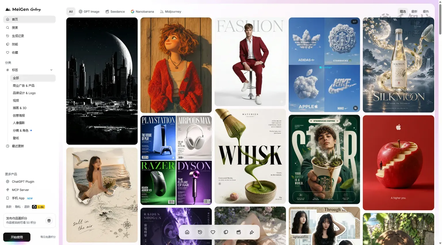Filter gallery by GPT Image
442x245 pixels.
pos(89,12)
